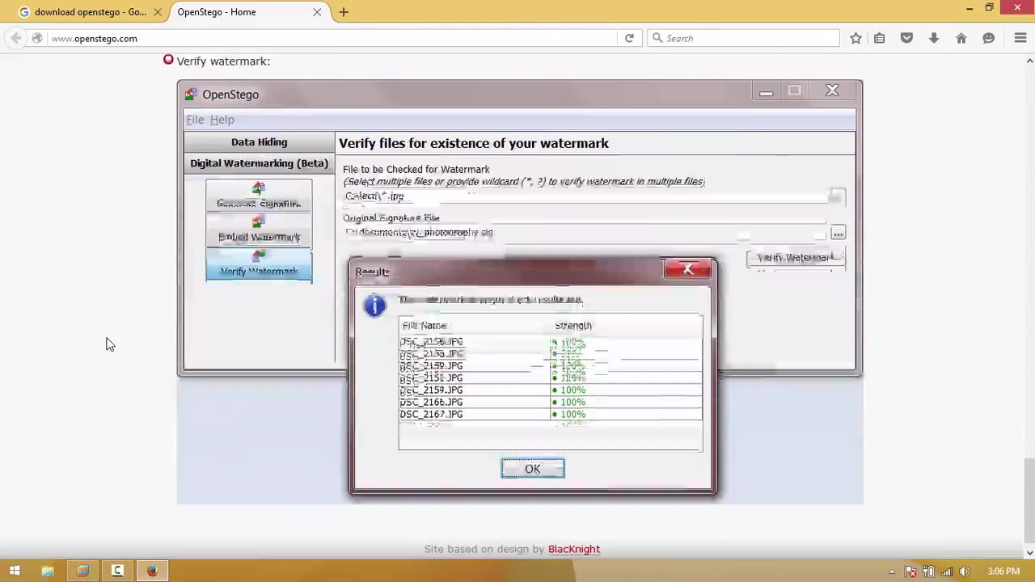Click the www.openstego.com address bar

pyautogui.click(x=332, y=38)
